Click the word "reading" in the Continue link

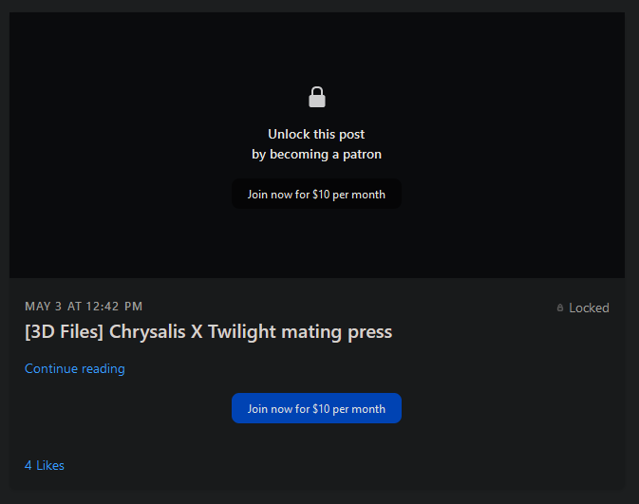tap(102, 368)
